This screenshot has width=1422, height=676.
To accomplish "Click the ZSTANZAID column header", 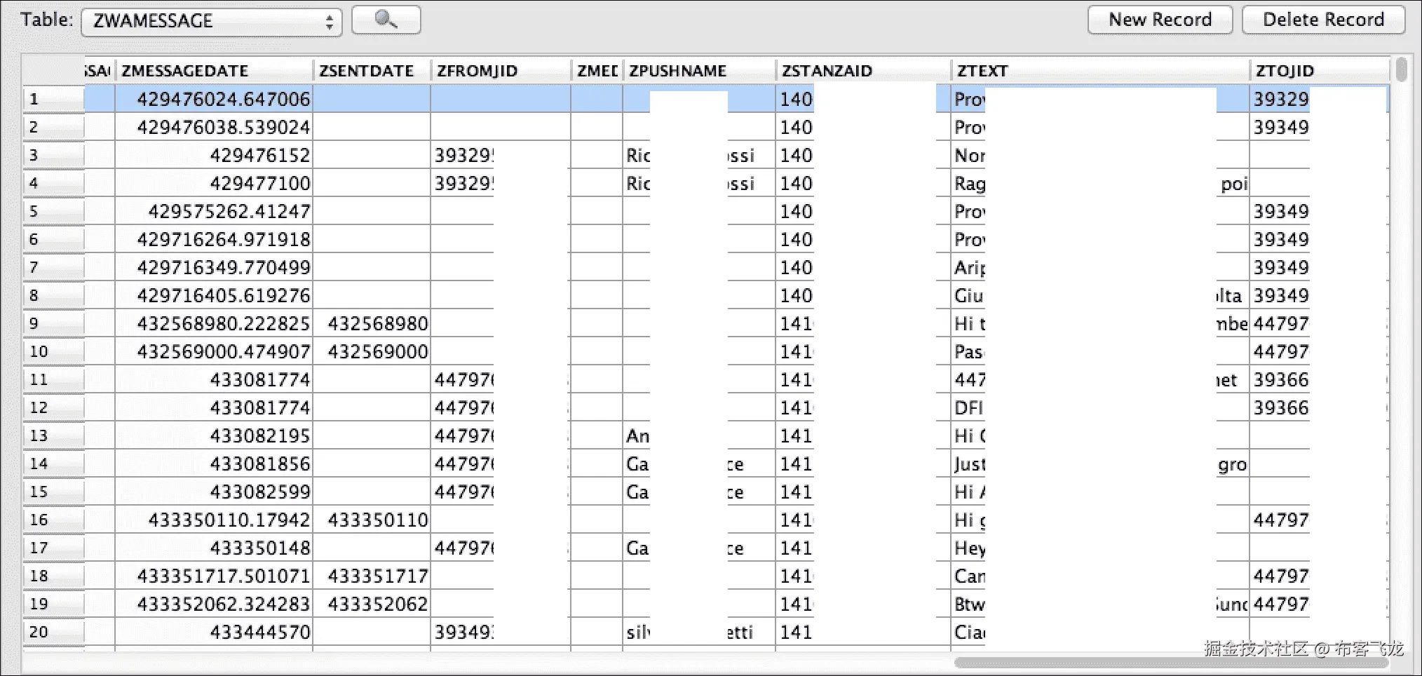I will [863, 71].
